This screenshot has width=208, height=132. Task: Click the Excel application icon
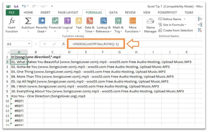click(x=9, y=6)
